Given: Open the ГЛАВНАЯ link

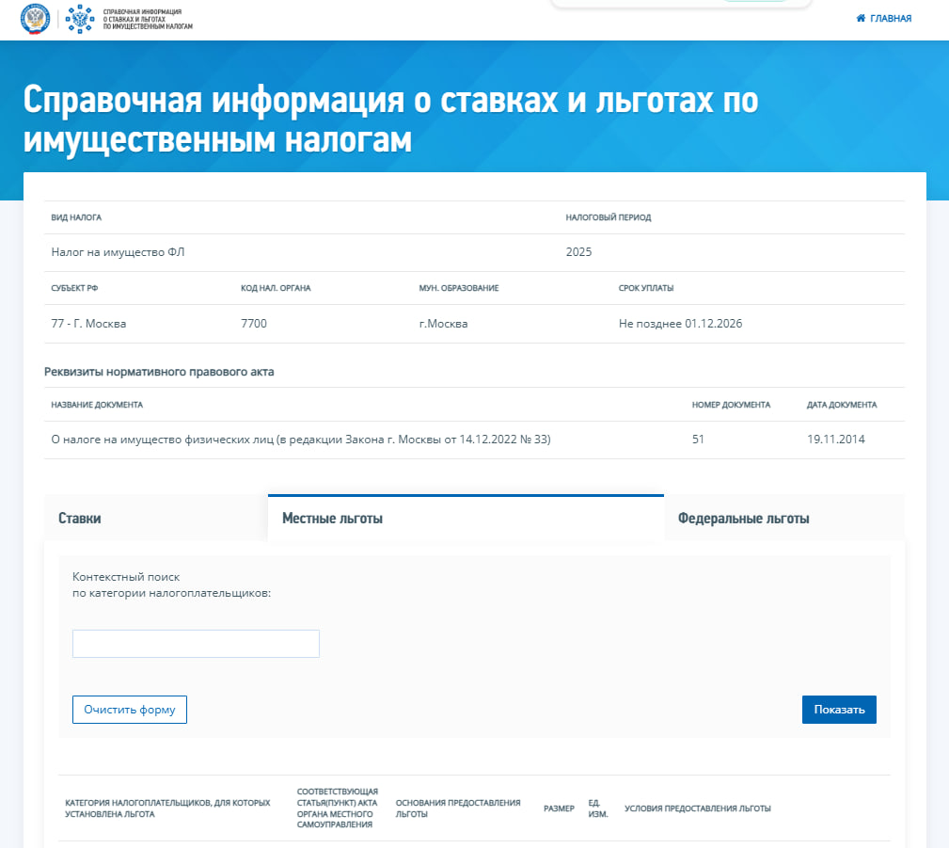Looking at the screenshot, I should point(890,19).
